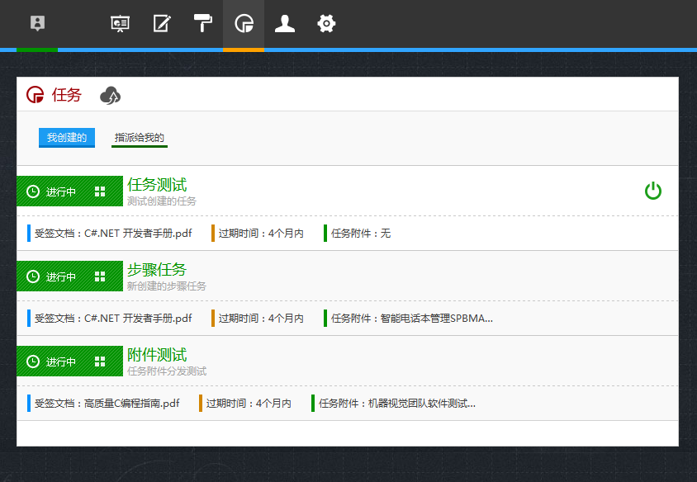Switch to the 我创建的 tab
The image size is (697, 482).
pos(65,137)
